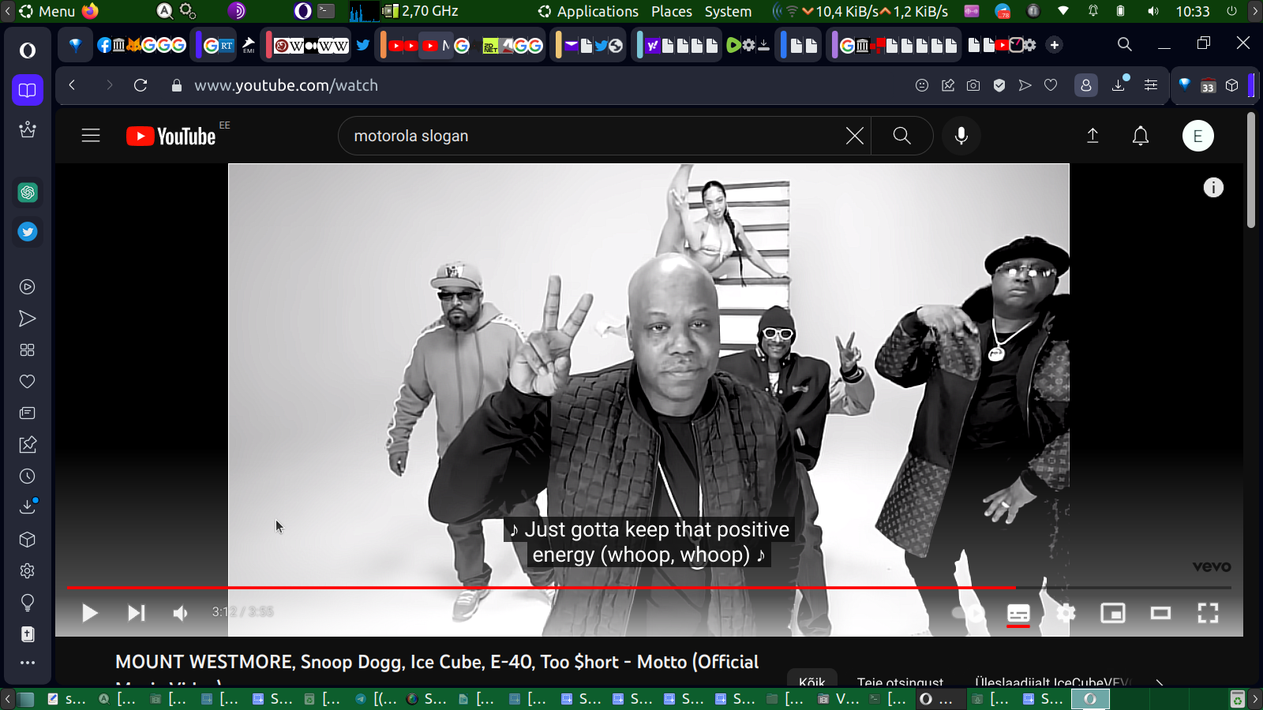Open the account avatar menu
The height and width of the screenshot is (710, 1263).
[1197, 136]
